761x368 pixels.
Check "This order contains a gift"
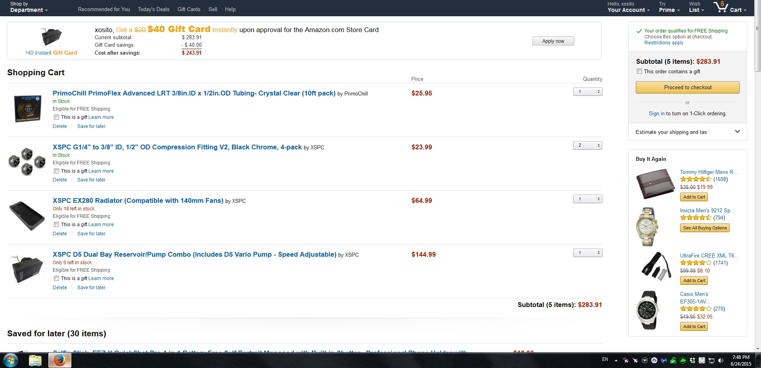639,71
